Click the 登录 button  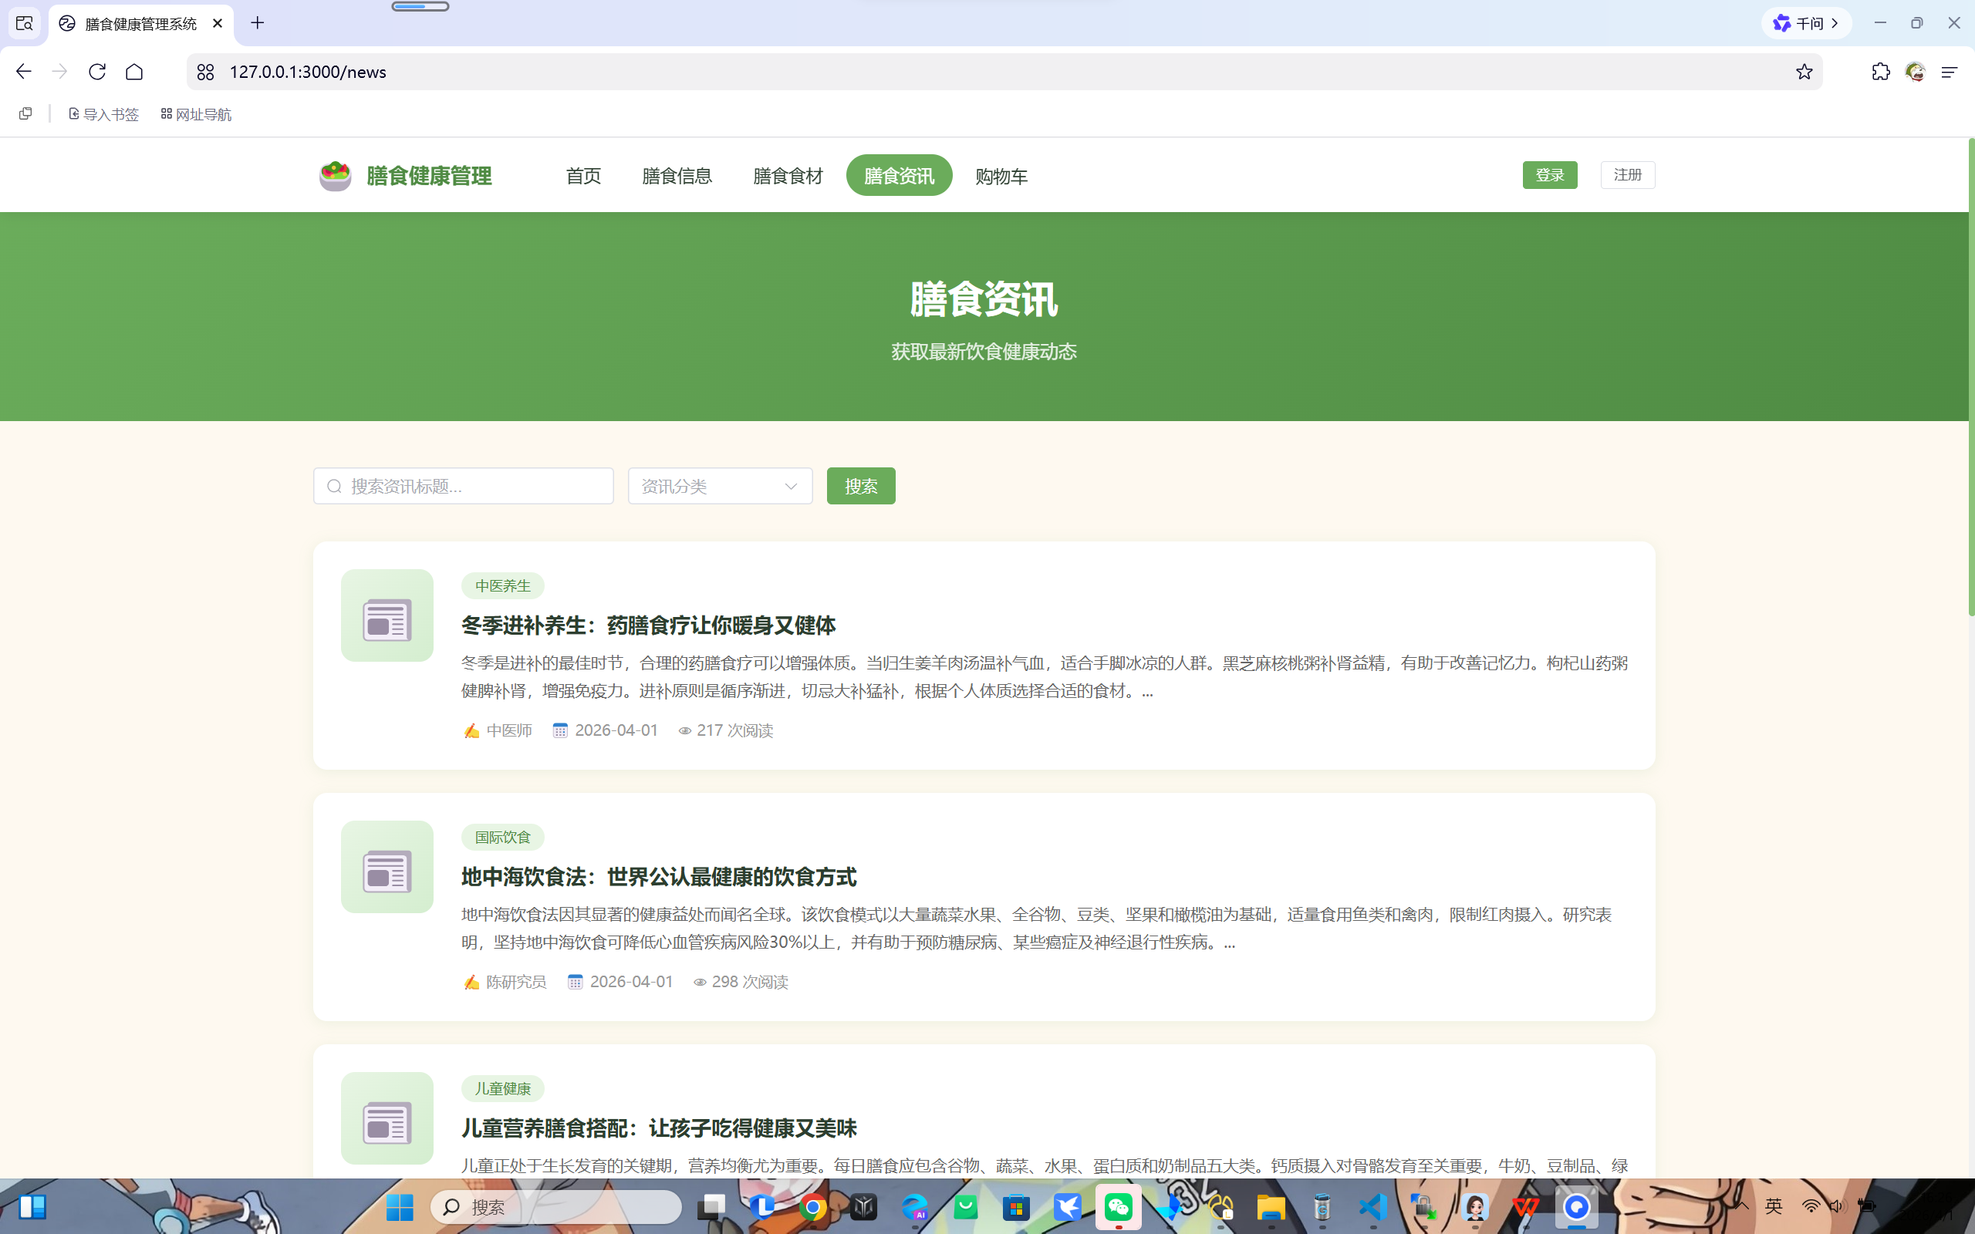point(1549,174)
